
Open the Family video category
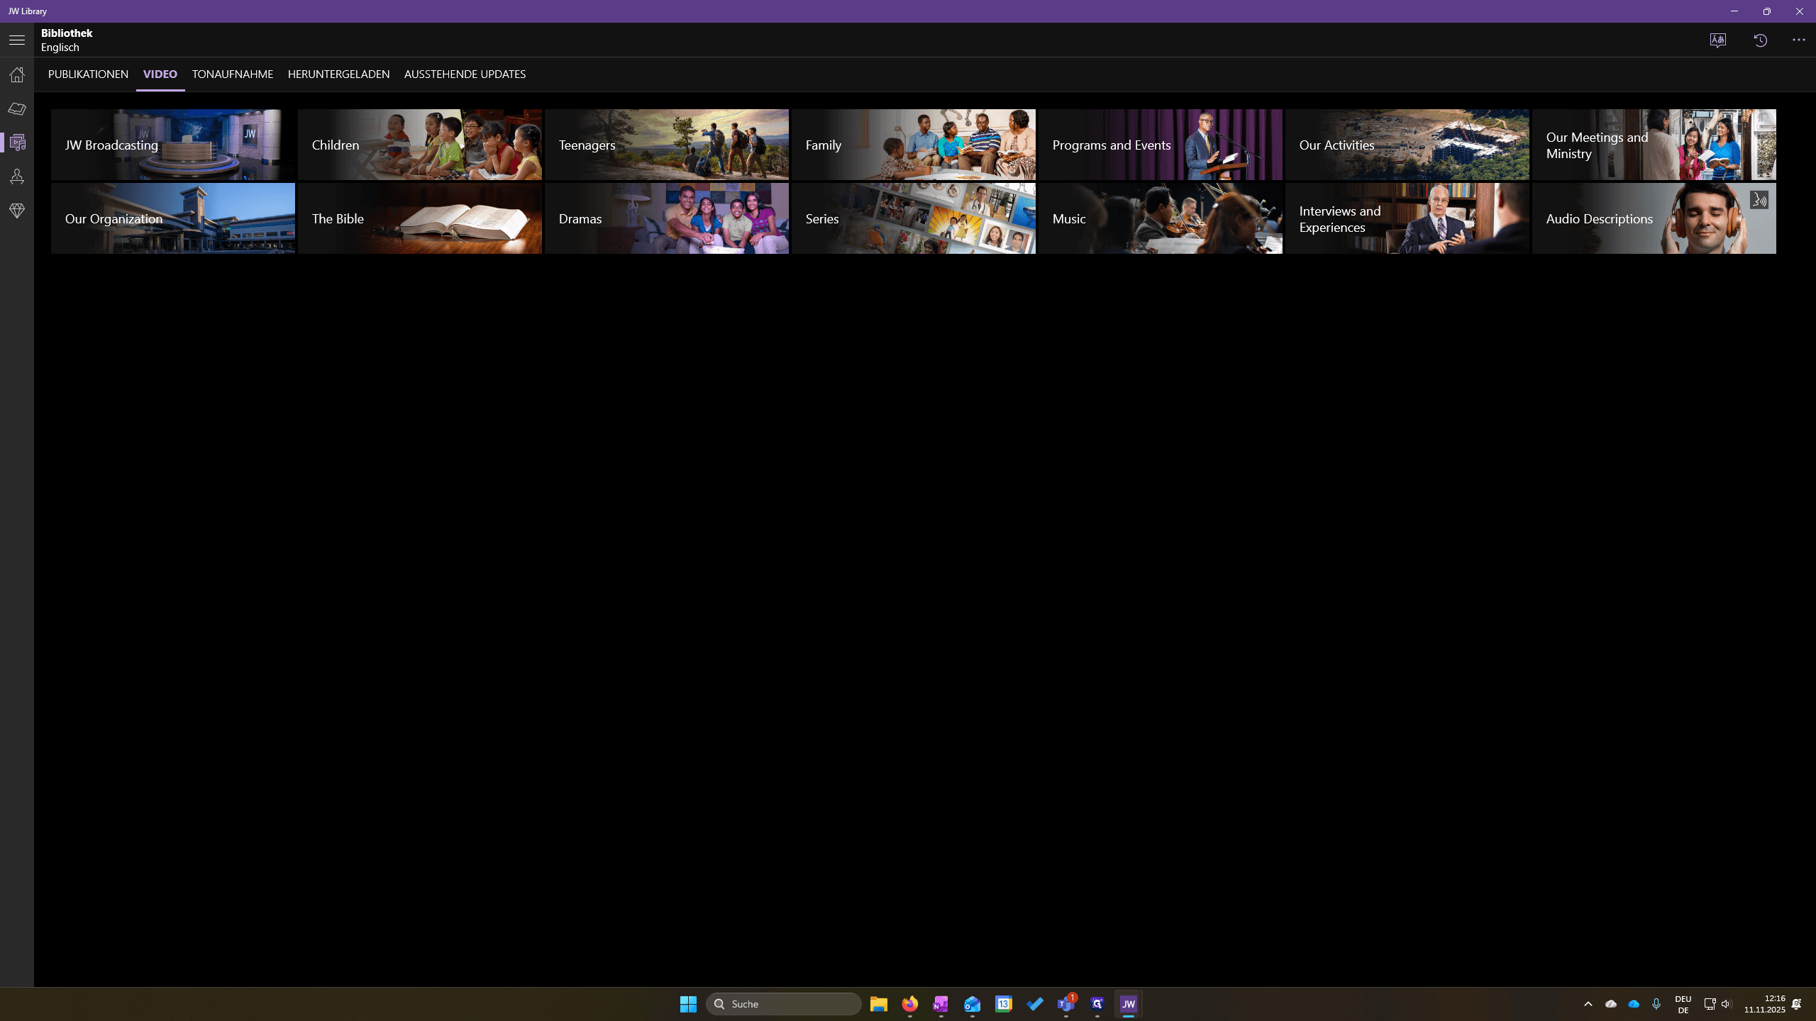914,145
